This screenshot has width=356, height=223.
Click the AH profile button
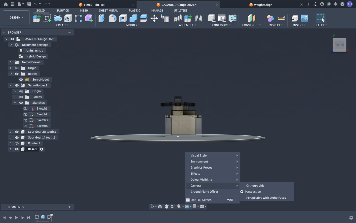tap(350, 4)
